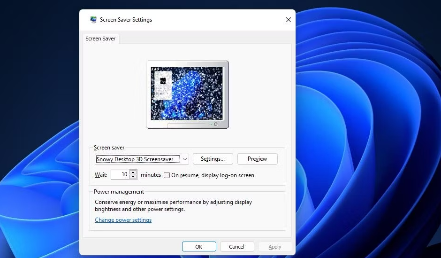Click the blue desktop wallpaper outside the dialog
The height and width of the screenshot is (258, 441).
tap(366, 141)
